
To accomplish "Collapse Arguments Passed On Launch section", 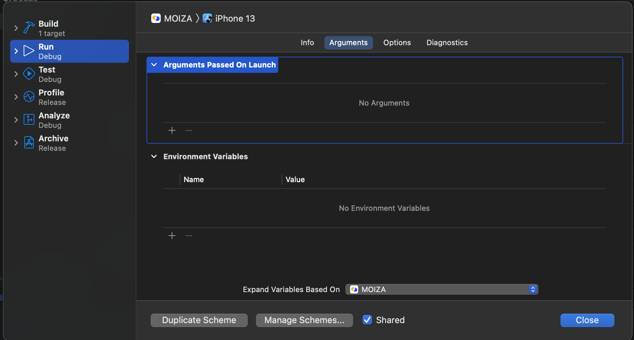I will pyautogui.click(x=154, y=65).
